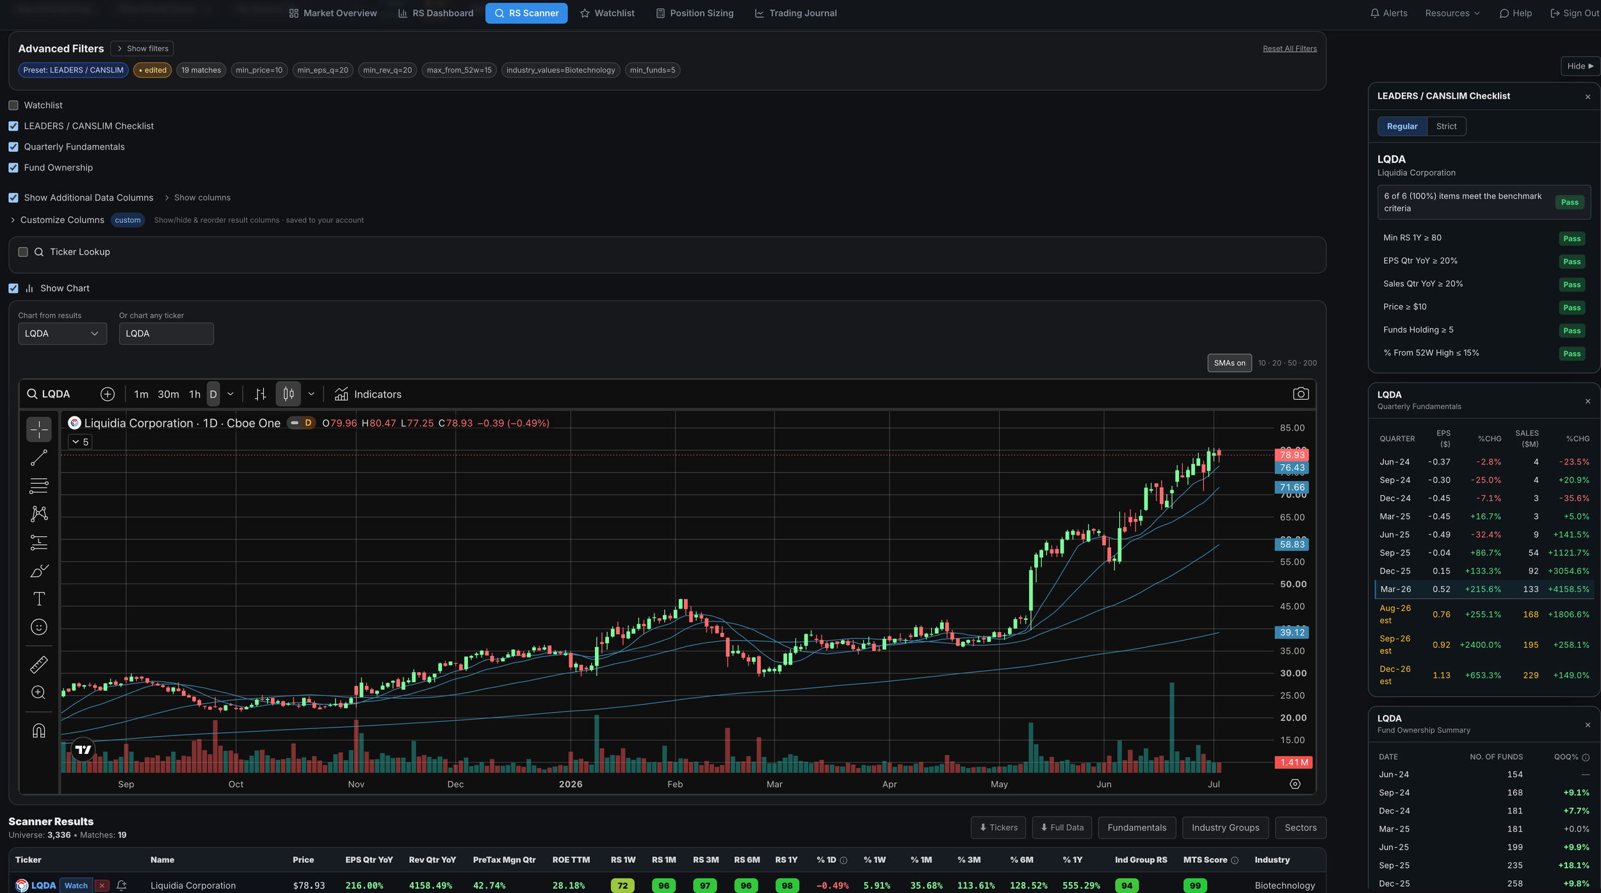Click the LQDA alert bell icon
The image size is (1601, 893).
tap(122, 885)
